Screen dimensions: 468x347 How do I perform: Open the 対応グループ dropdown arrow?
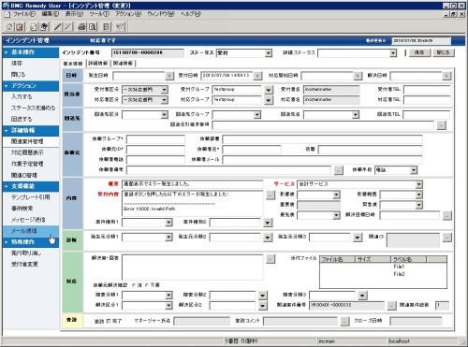point(268,100)
